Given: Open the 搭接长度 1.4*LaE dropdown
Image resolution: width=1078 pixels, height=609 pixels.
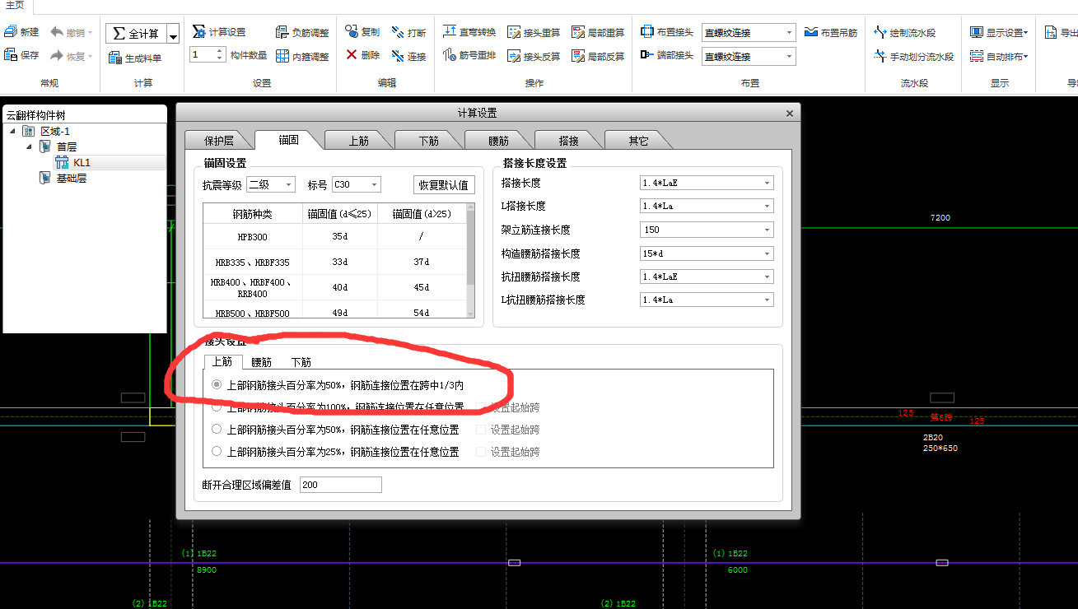Looking at the screenshot, I should point(707,183).
